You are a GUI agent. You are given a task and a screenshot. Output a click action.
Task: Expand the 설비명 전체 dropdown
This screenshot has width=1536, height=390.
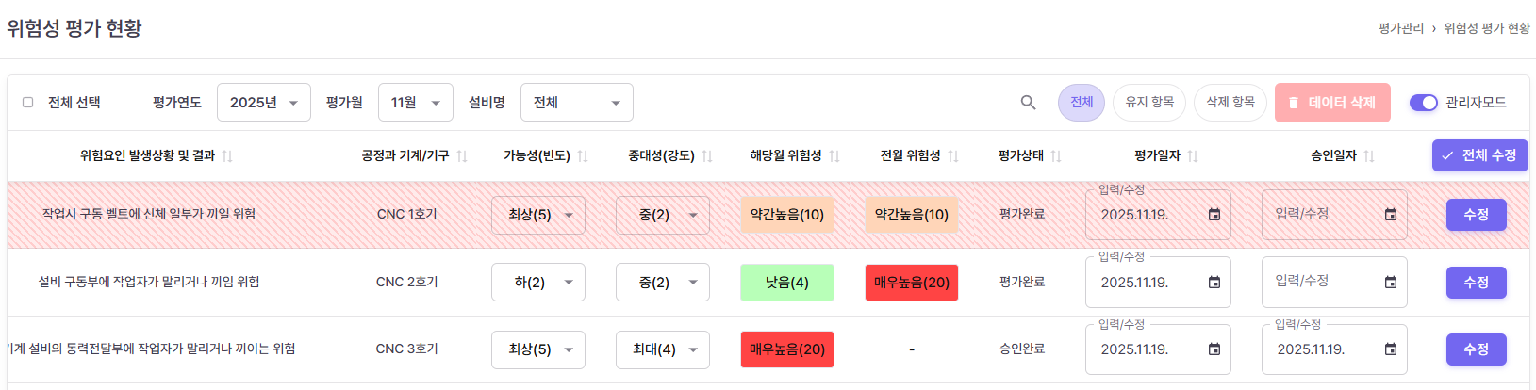click(576, 103)
